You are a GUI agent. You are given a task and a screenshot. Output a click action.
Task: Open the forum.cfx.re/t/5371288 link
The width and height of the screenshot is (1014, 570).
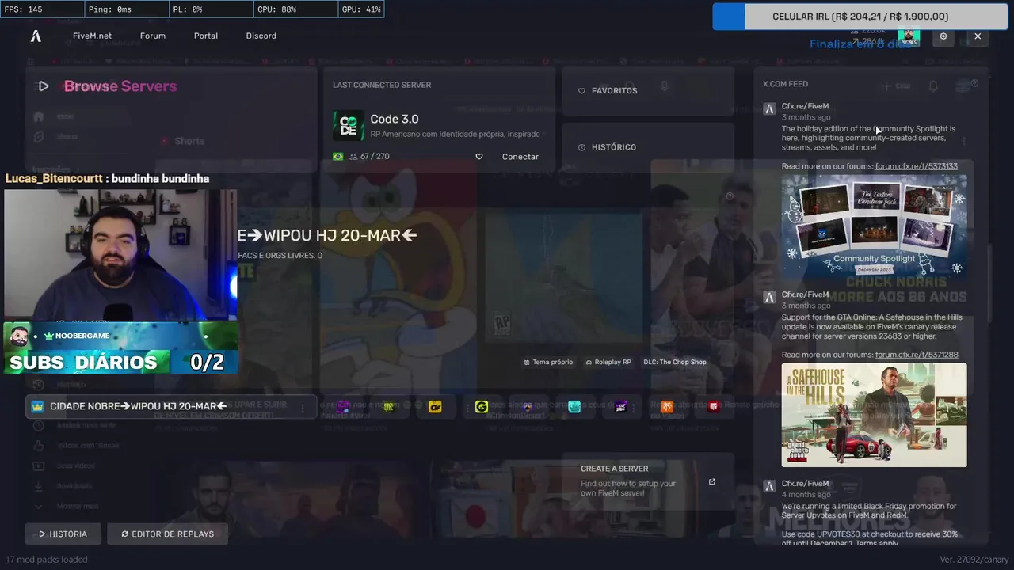pos(917,355)
